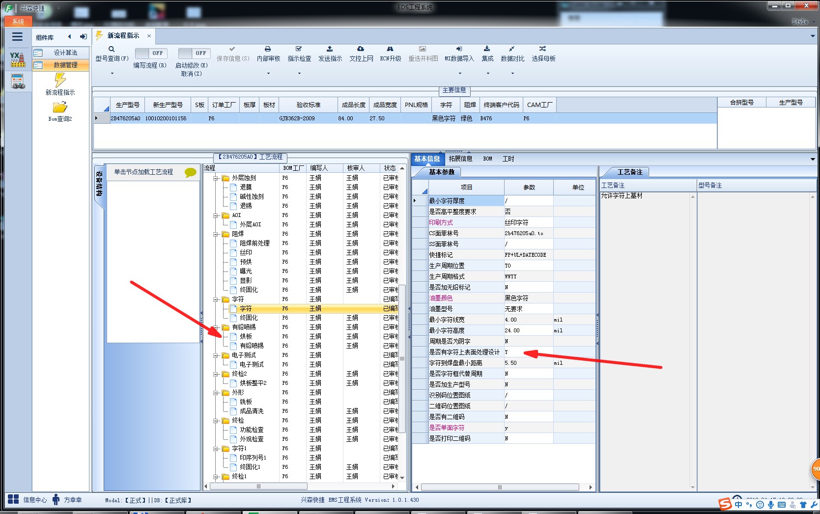Collapse the 有铅喷锡 tree node

coord(216,327)
